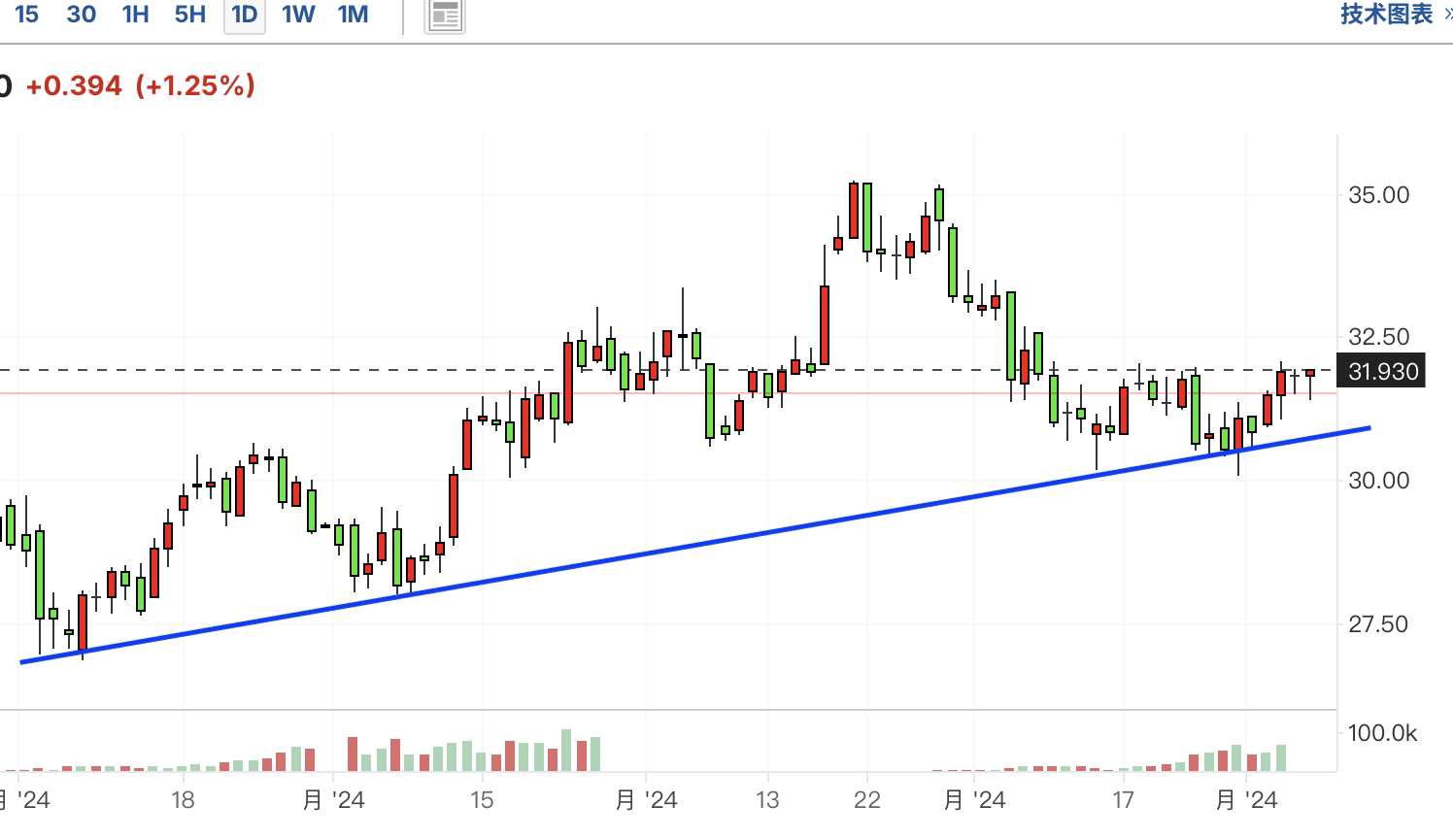1453x839 pixels.
Task: Click the date label 17 on time axis
Action: [1123, 800]
